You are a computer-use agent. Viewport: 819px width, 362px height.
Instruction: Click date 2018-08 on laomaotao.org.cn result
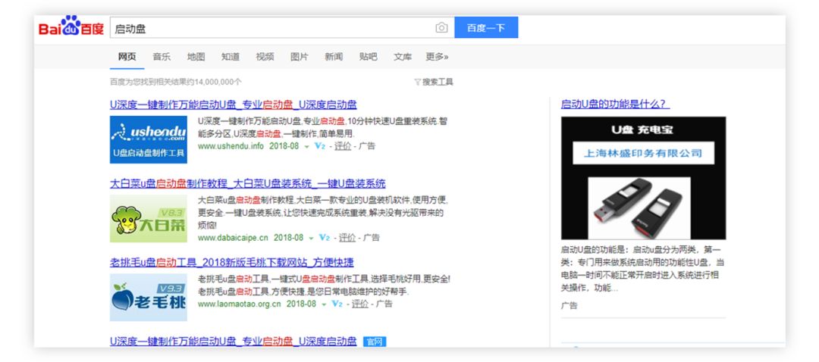tap(301, 304)
